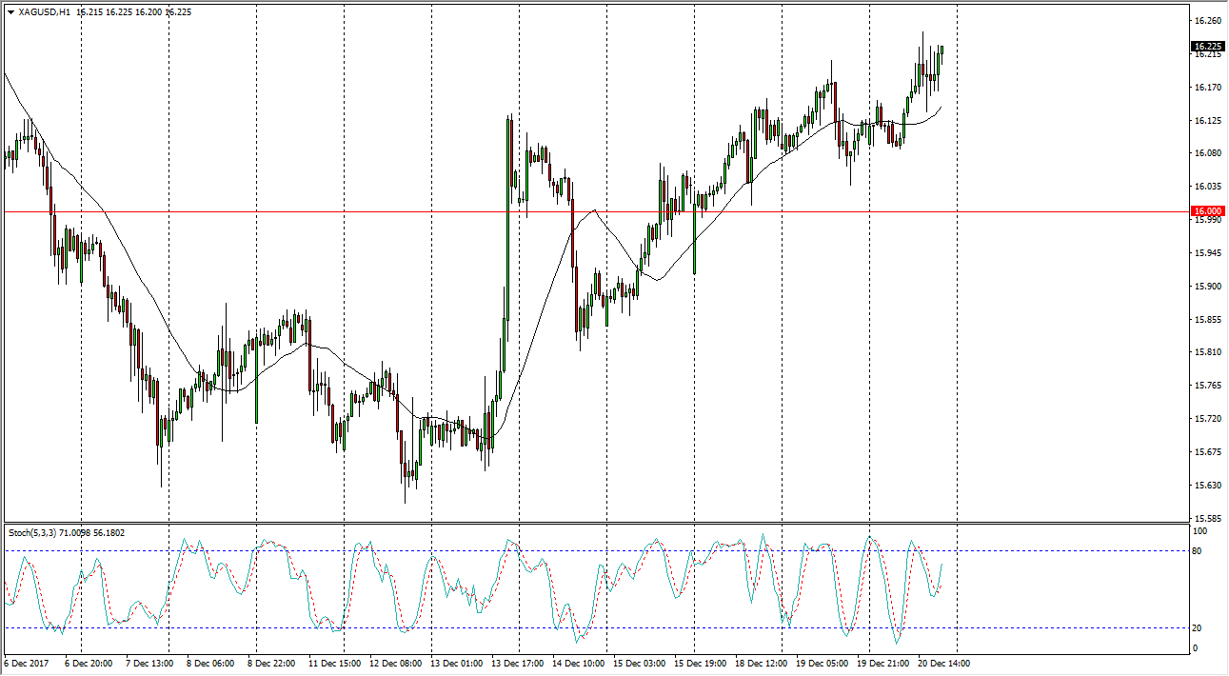Select the 11 Dec 15:00 time label
Viewport: 1229px width, 676px height.
click(x=335, y=664)
